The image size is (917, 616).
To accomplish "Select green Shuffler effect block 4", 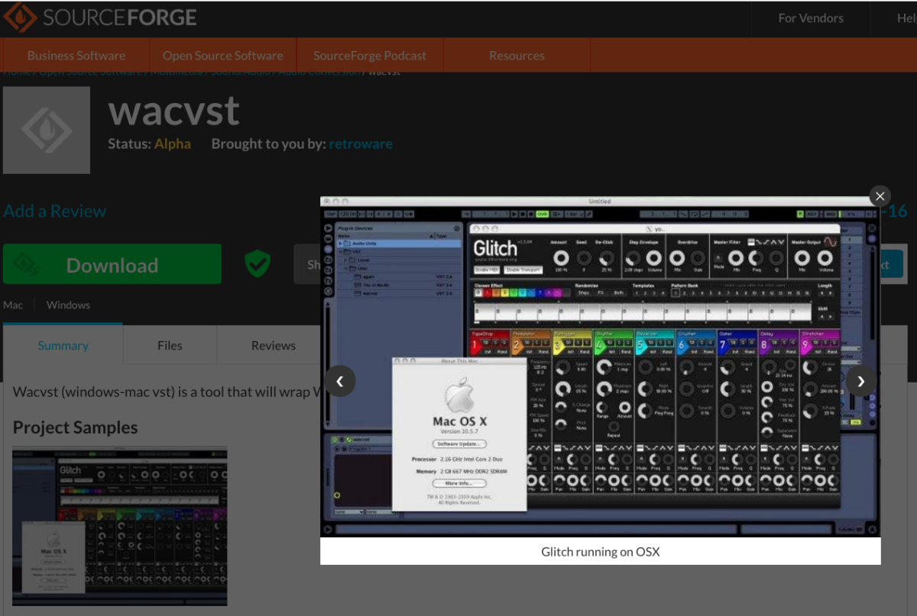I will click(614, 343).
